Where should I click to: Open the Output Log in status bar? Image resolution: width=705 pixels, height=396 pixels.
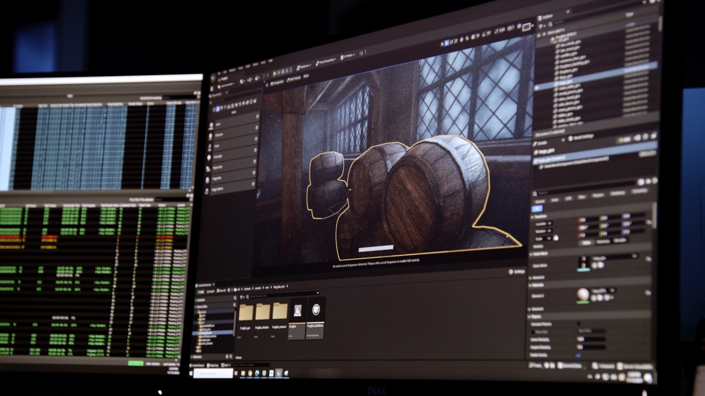pos(213,365)
